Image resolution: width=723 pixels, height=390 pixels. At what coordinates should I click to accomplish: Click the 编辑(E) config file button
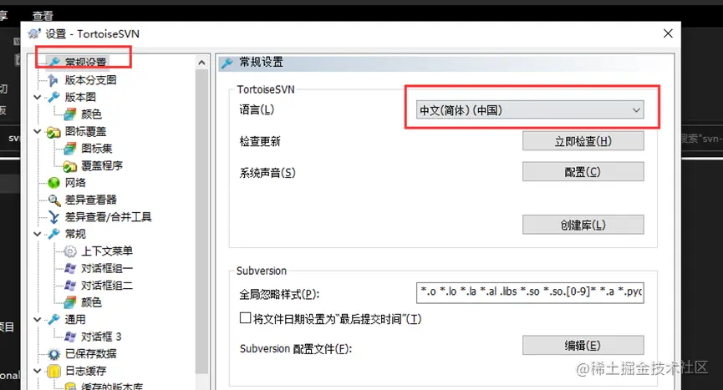[x=583, y=346]
